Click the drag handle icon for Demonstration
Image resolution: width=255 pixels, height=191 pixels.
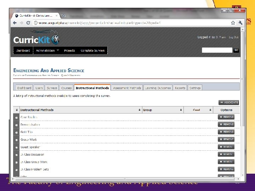click(16, 125)
